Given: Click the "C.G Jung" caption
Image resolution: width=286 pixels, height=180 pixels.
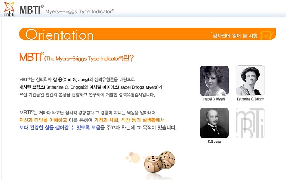Looking at the screenshot, I should click(x=214, y=141).
